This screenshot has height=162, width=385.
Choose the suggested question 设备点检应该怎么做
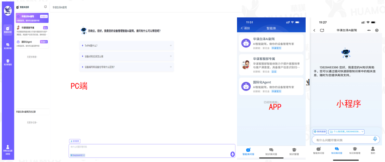(x=126, y=56)
